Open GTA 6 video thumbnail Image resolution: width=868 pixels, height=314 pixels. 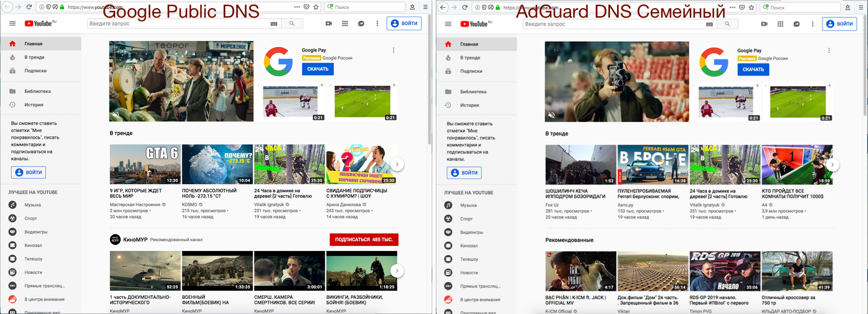(x=145, y=164)
